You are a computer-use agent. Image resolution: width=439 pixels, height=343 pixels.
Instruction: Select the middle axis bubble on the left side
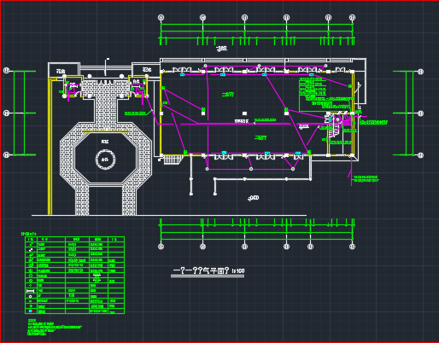tap(6, 113)
